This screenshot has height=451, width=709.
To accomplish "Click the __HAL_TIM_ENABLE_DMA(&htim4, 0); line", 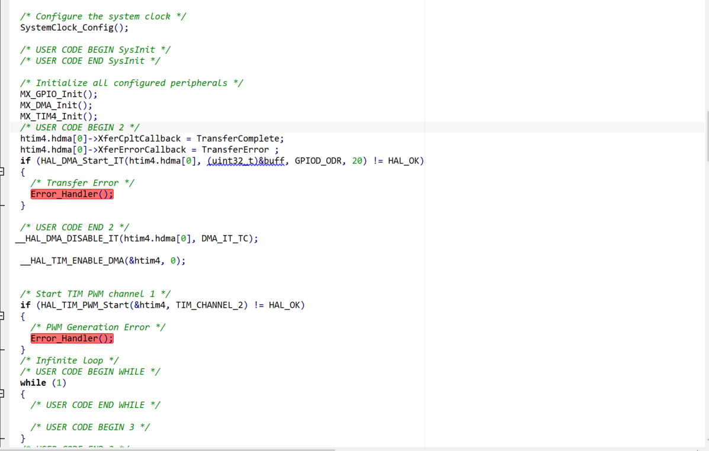I will pos(102,261).
